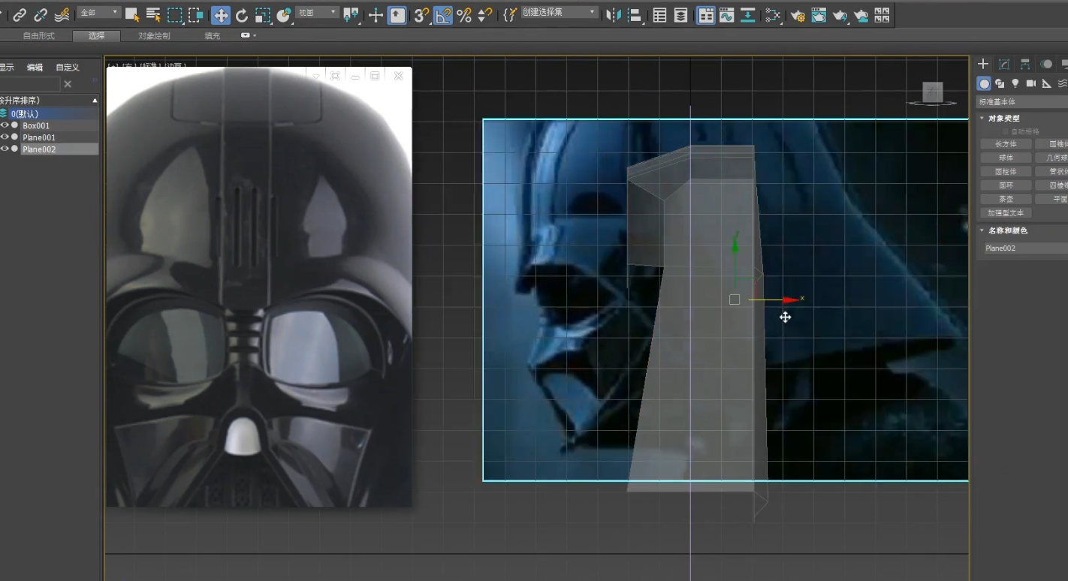Select Plane001 in the Scene Explorer
This screenshot has height=581, width=1068.
click(x=39, y=138)
